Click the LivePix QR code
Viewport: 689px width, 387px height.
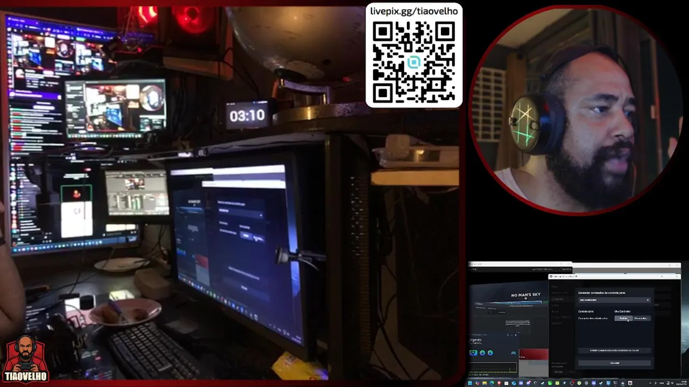[x=414, y=62]
